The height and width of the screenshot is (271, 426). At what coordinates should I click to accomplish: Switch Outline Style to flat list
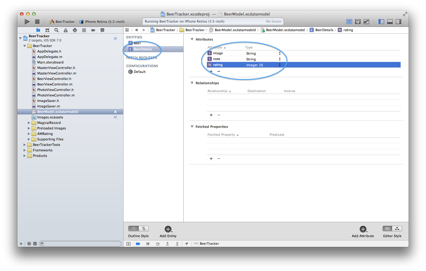(134, 229)
